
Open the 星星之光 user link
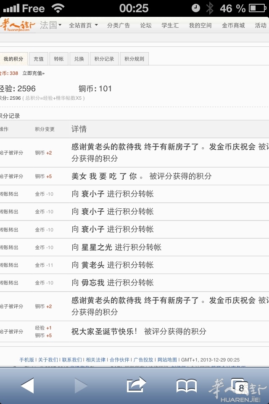pos(97,247)
